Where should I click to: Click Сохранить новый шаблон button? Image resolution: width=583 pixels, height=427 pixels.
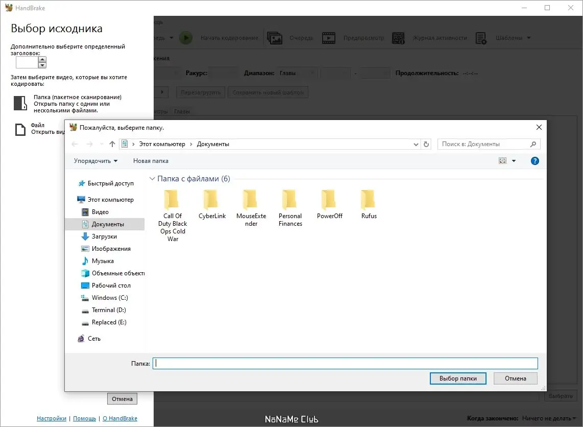tap(268, 92)
